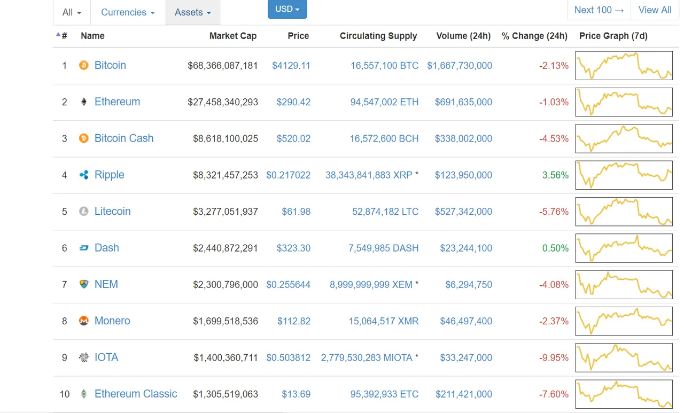Open the USD currency selector
684x413 pixels.
coord(287,9)
